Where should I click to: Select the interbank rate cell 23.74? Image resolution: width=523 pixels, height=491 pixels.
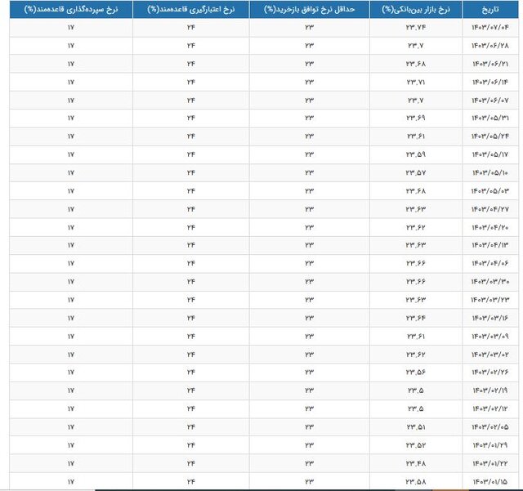tap(416, 27)
